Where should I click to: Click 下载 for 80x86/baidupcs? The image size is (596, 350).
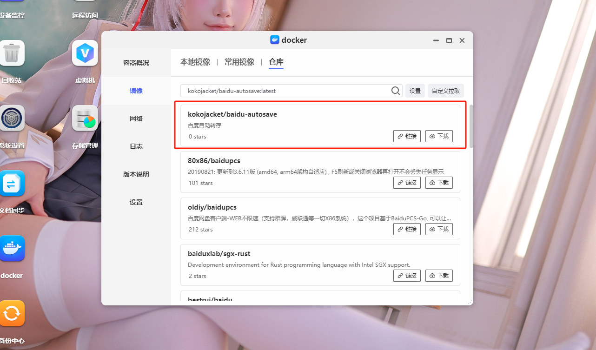coord(439,183)
